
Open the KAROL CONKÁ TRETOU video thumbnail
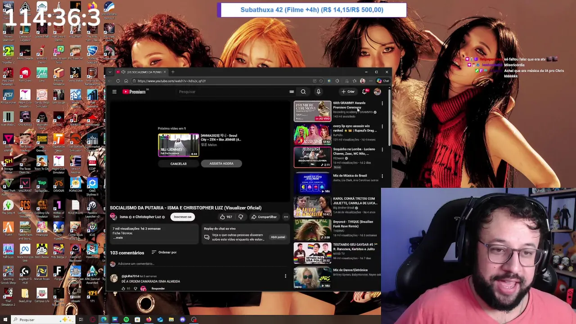click(312, 207)
